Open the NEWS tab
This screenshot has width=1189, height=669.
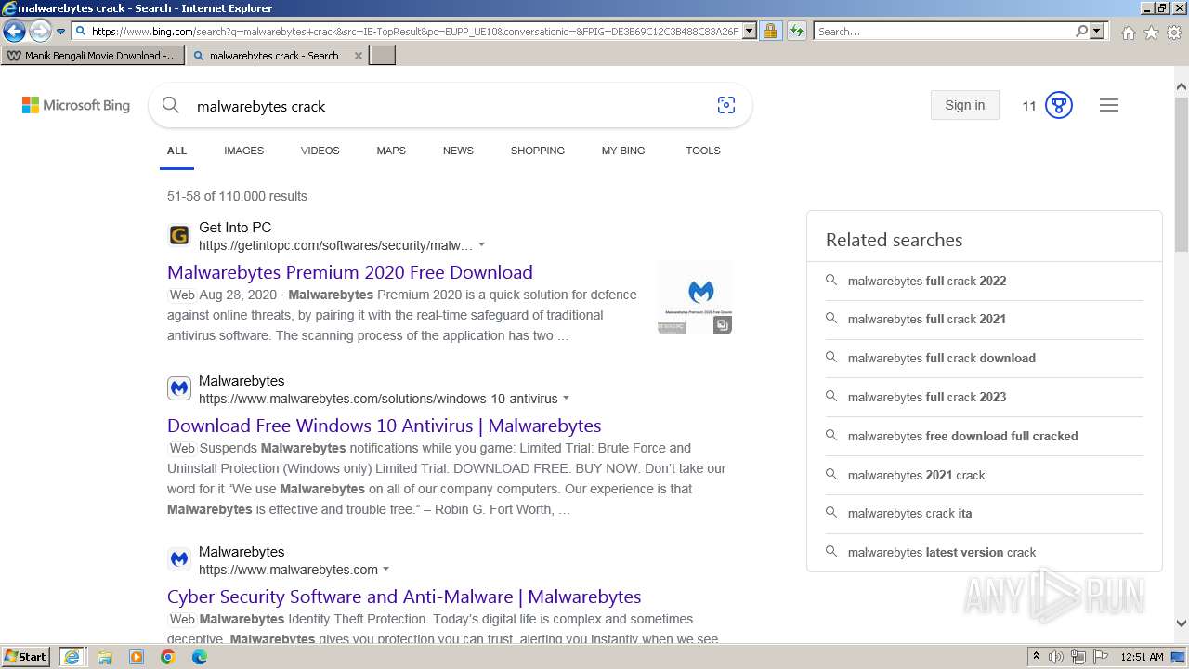pos(458,151)
